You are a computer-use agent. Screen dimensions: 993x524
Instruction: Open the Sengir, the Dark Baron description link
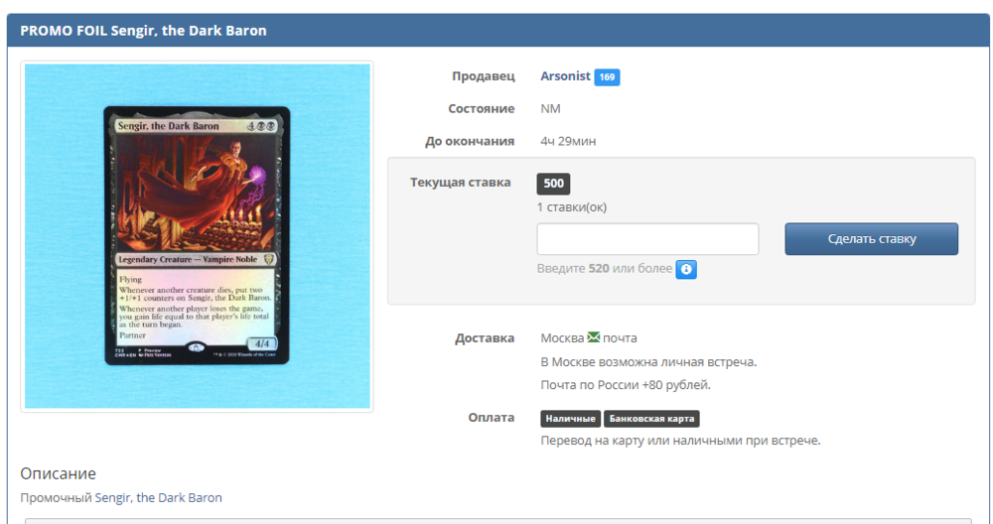click(x=159, y=497)
